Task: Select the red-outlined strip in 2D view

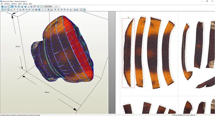Action: (x=128, y=54)
